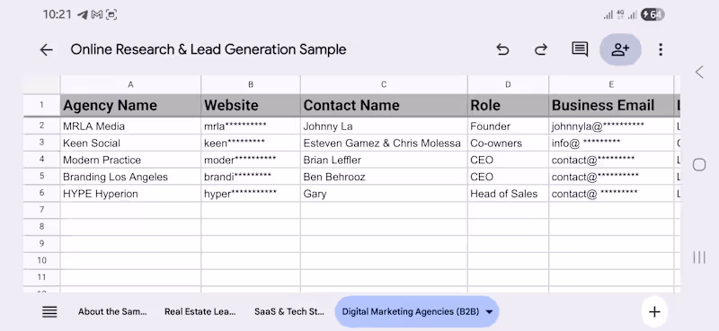This screenshot has height=331, width=719.
Task: Select the MRLA Media cell
Action: click(x=130, y=126)
